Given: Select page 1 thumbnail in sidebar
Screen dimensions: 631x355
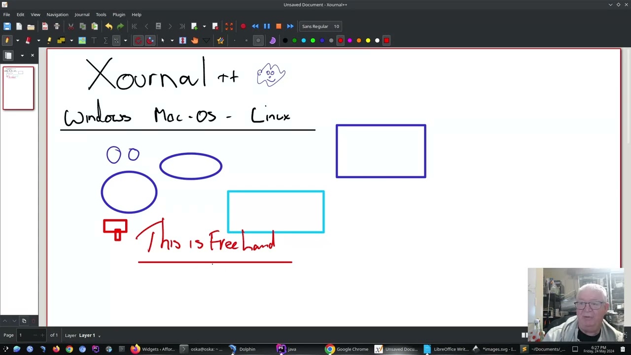Looking at the screenshot, I should (x=18, y=88).
